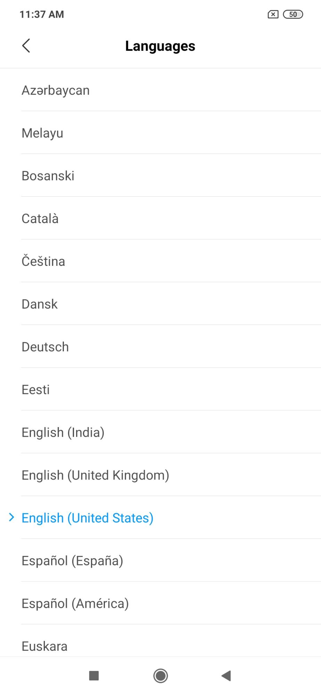The image size is (321, 695).
Task: Select Bosanski language option
Action: tap(48, 176)
